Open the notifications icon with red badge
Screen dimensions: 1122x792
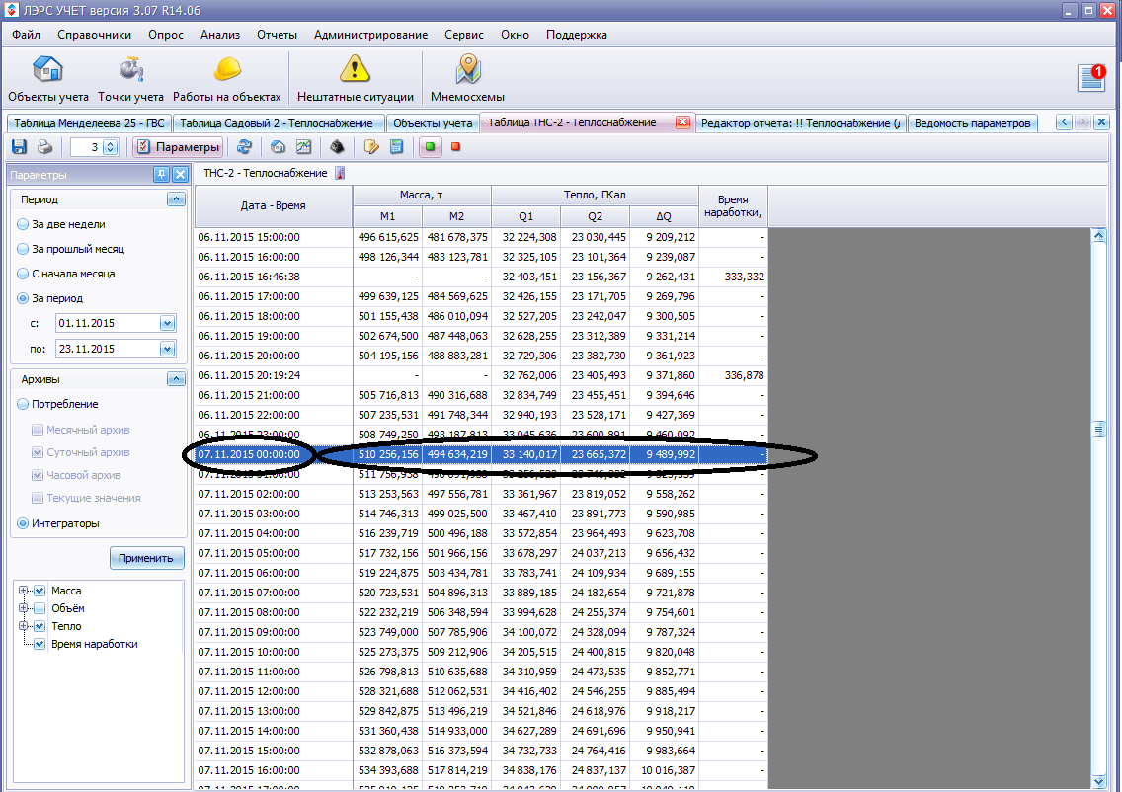(x=1092, y=78)
